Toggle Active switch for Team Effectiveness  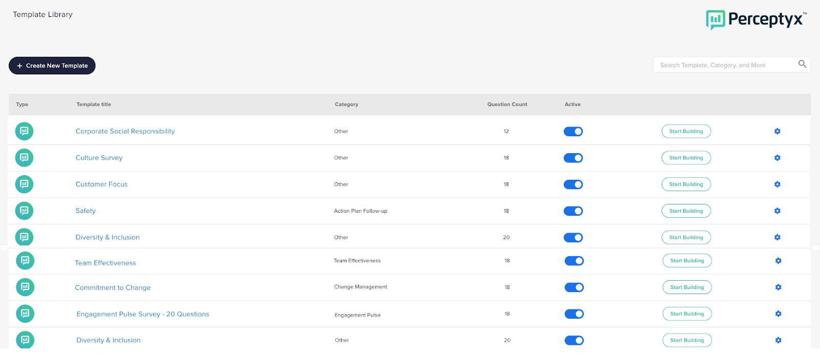(x=575, y=261)
